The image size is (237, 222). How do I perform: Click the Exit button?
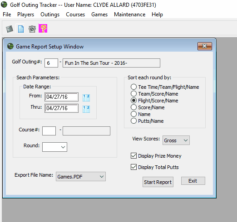point(193,181)
